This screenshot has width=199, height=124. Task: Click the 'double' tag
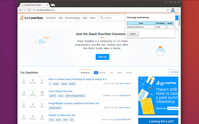[x=72, y=84]
